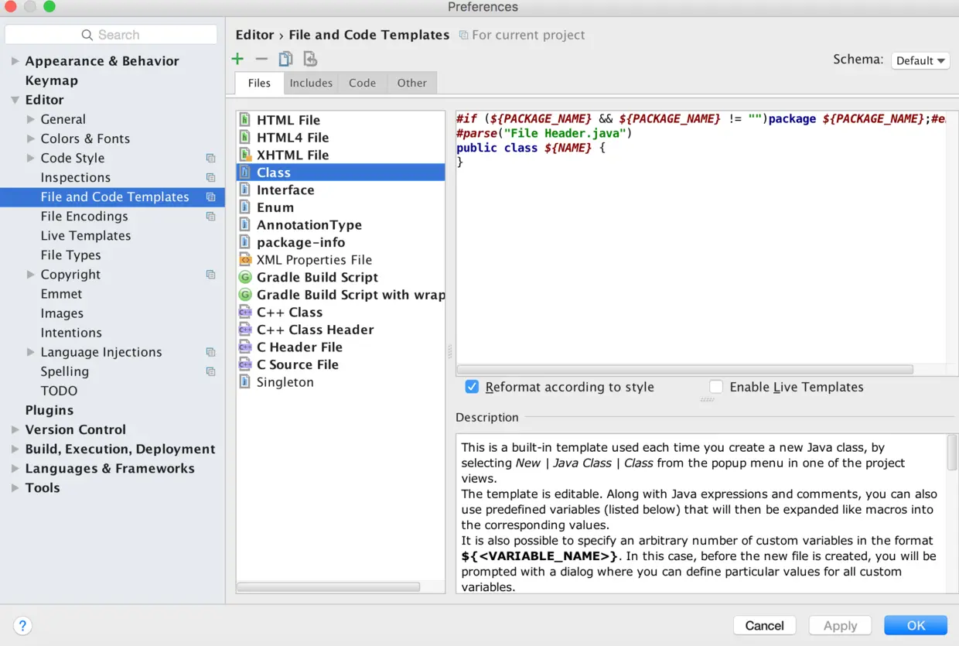Screen dimensions: 959x646
Task: Switch to the Files tab
Action: click(259, 83)
